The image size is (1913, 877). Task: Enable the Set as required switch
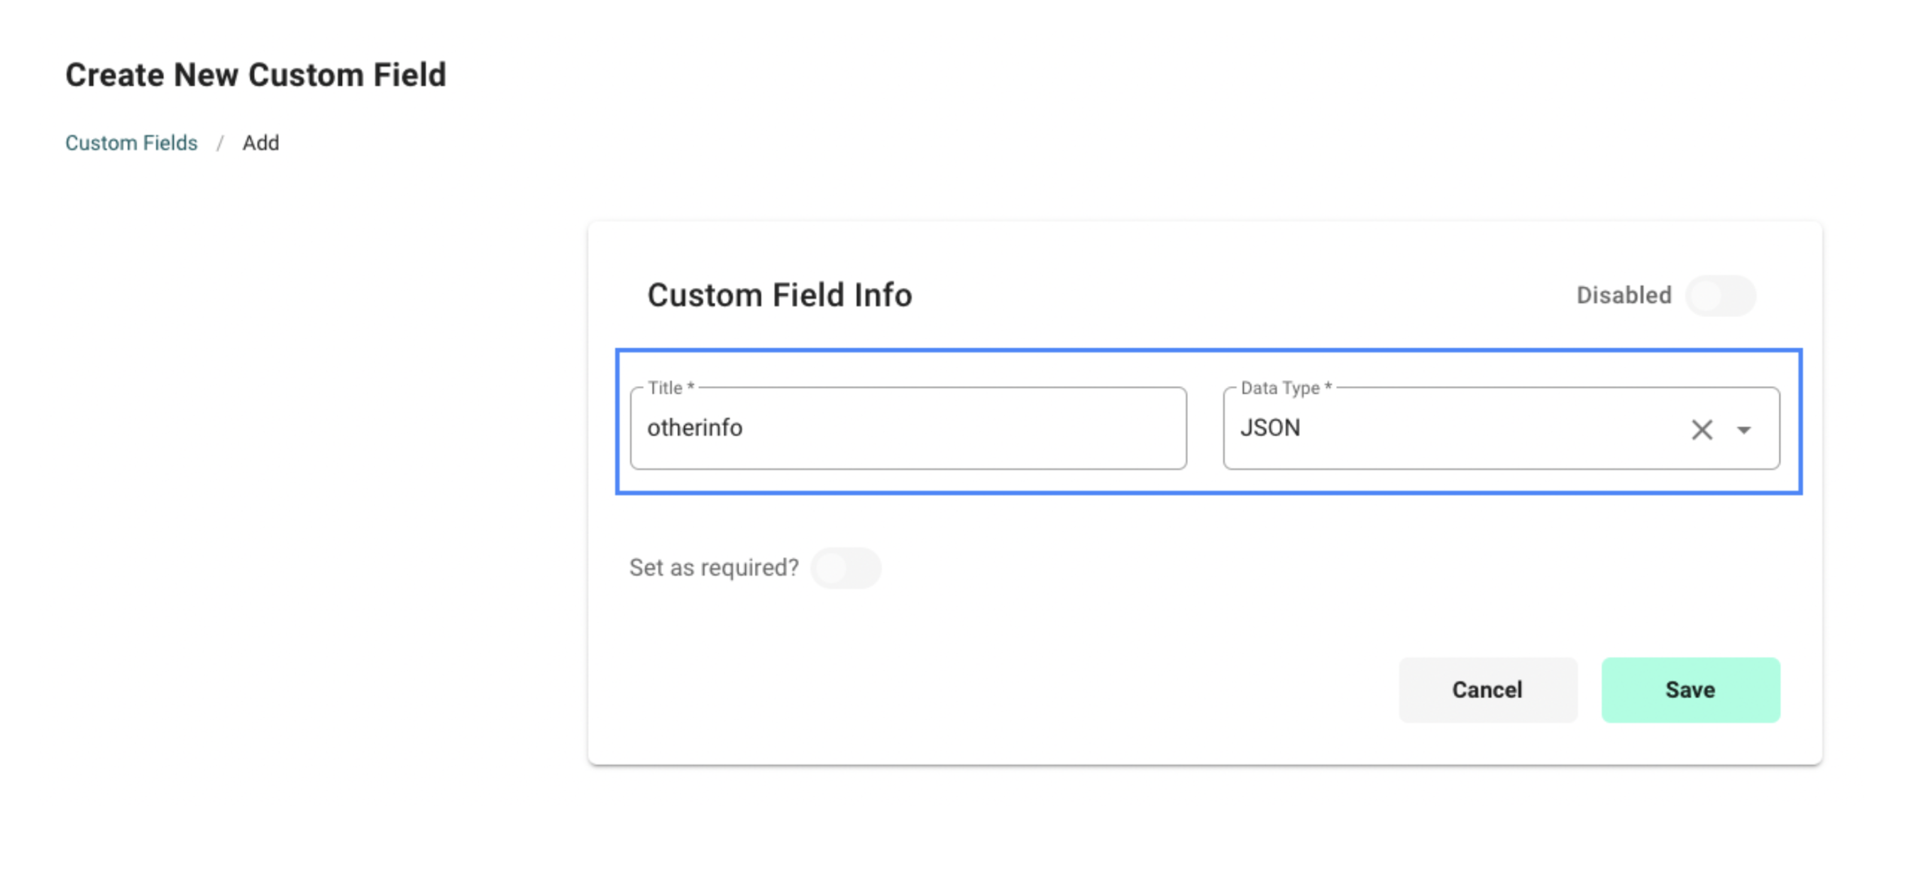(x=845, y=568)
